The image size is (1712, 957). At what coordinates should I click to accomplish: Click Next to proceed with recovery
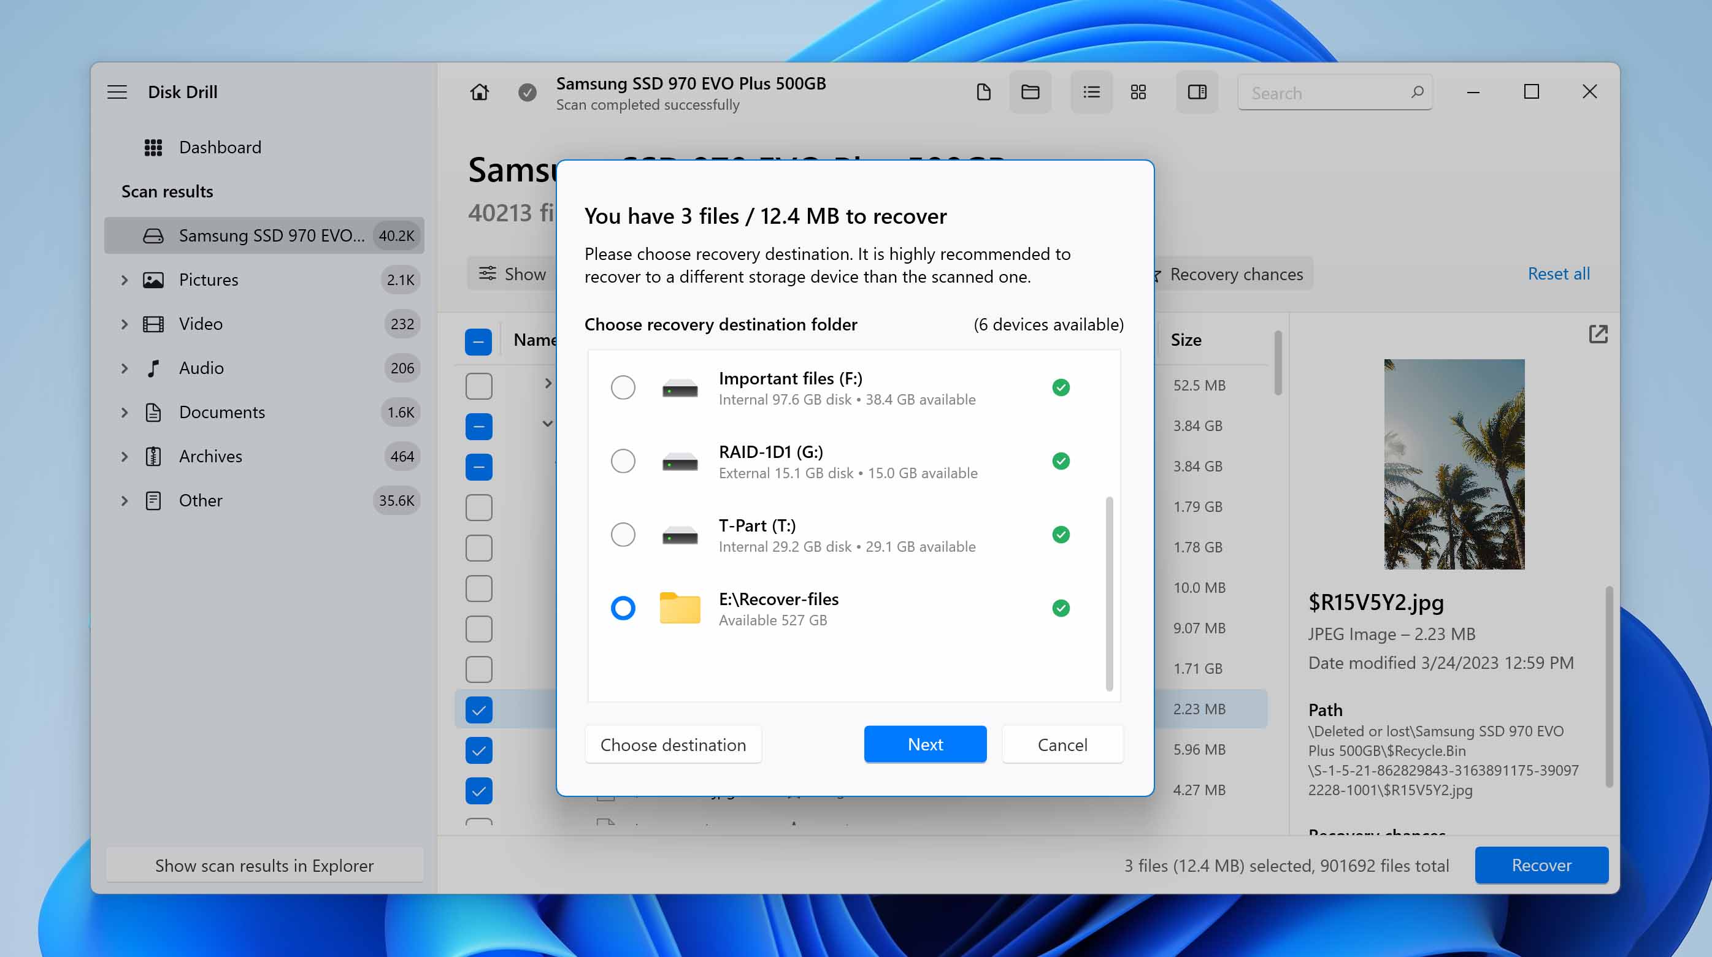point(926,744)
